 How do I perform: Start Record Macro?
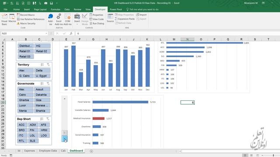pyautogui.click(x=26, y=15)
